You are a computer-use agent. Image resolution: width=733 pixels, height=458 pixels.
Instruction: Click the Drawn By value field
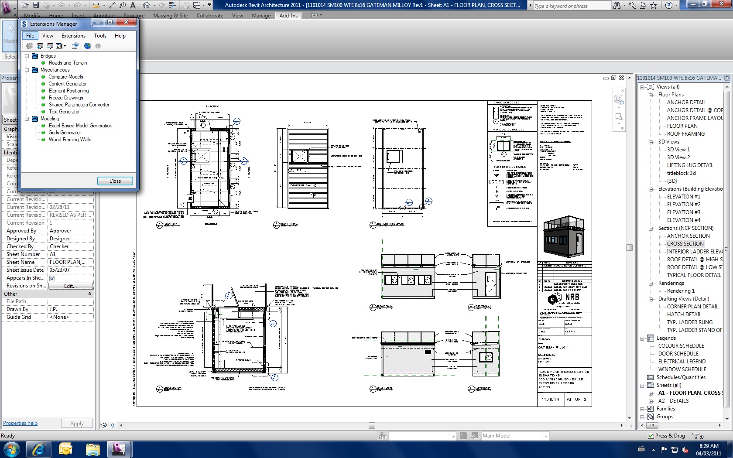click(71, 309)
